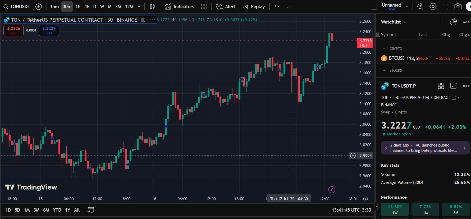This screenshot has height=219, width=471.
Task: Sort watchlist by Last column
Action: [x=423, y=35]
